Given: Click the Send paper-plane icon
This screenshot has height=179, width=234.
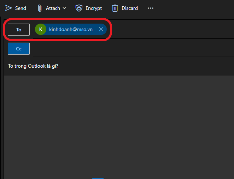Looking at the screenshot, I should click(x=8, y=8).
